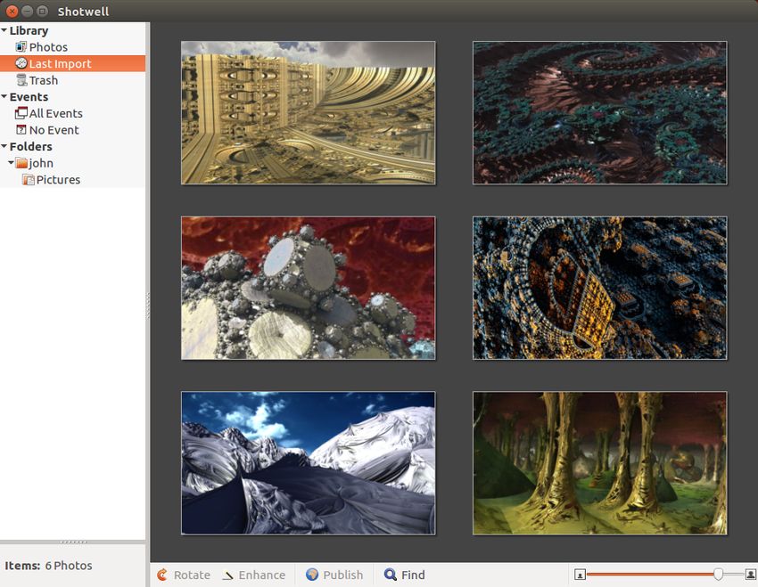
Task: Select the teal spiral fractal thumbnail
Action: click(600, 112)
